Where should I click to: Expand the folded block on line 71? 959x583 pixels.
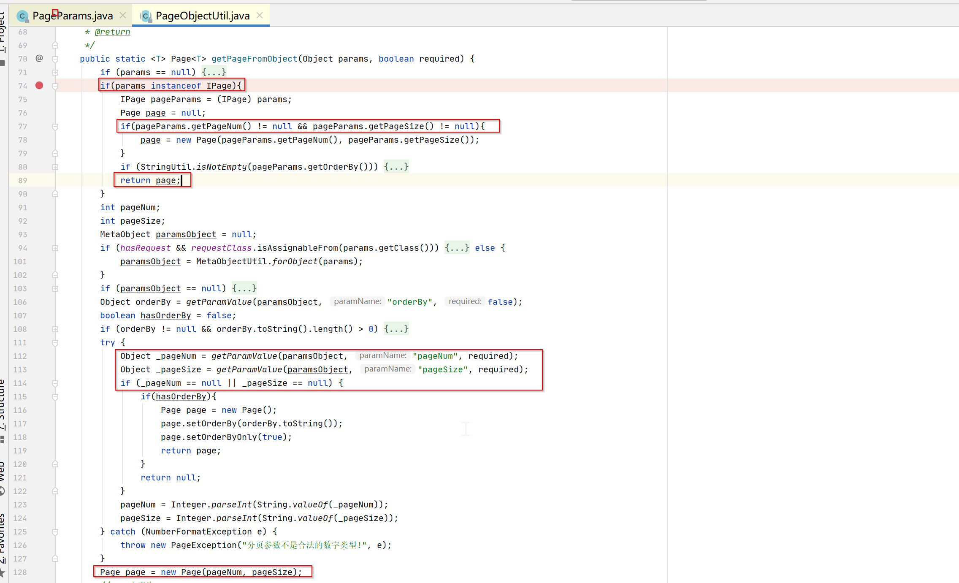click(55, 73)
